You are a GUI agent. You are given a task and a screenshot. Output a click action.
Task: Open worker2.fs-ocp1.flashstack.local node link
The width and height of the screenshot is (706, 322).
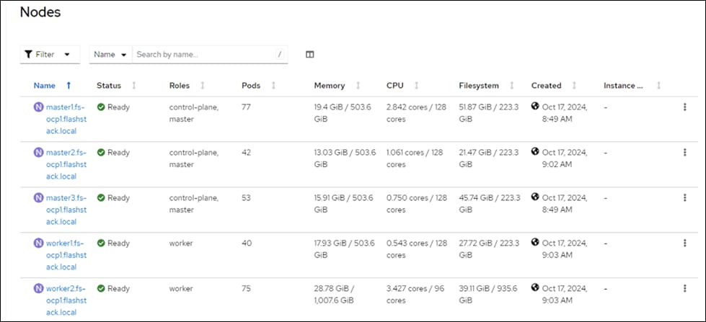point(66,301)
